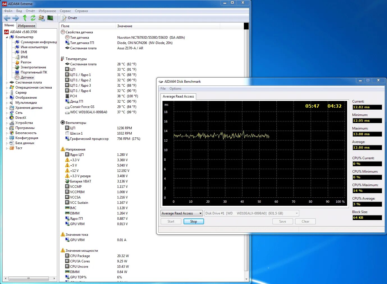Click the Датчики sensor icon

[x=17, y=77]
